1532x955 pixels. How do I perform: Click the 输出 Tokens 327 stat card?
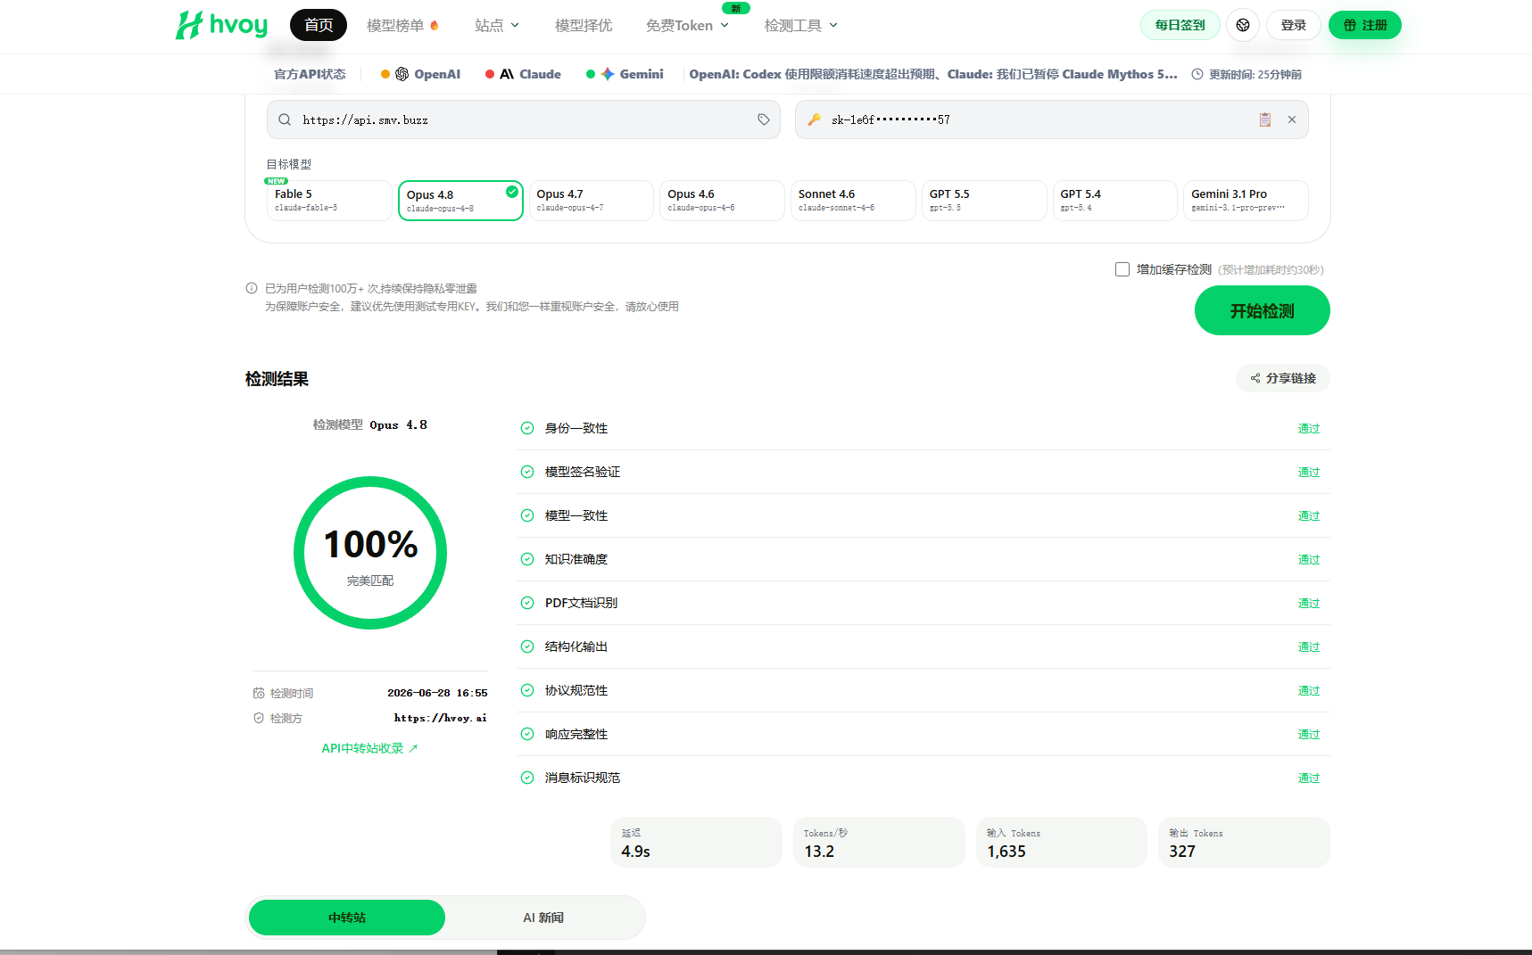point(1244,842)
